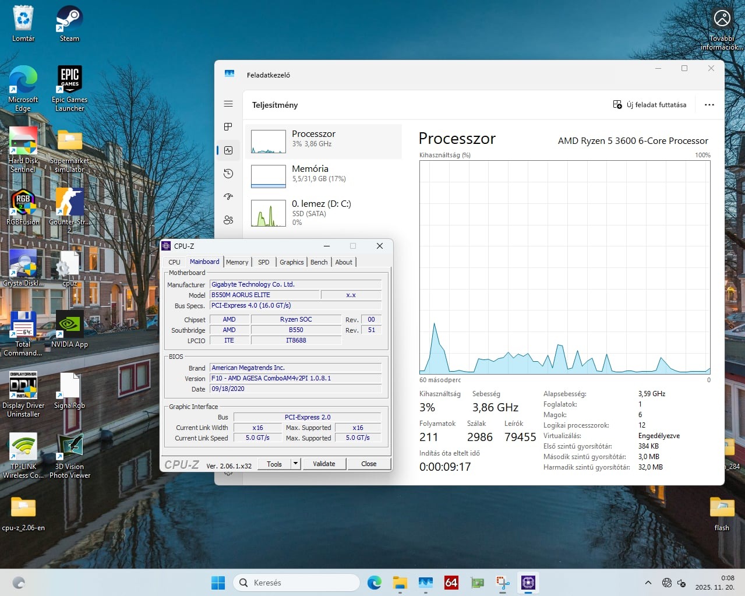This screenshot has height=596, width=745.
Task: Click the CPU usage graph in Task Manager
Action: pyautogui.click(x=564, y=267)
